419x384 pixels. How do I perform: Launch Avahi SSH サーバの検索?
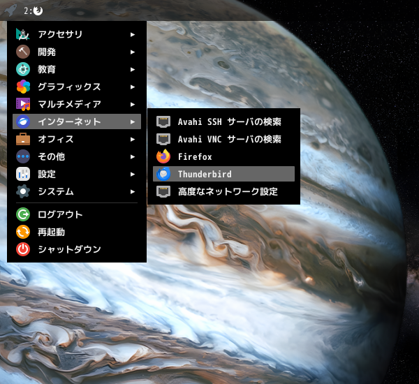coord(223,122)
